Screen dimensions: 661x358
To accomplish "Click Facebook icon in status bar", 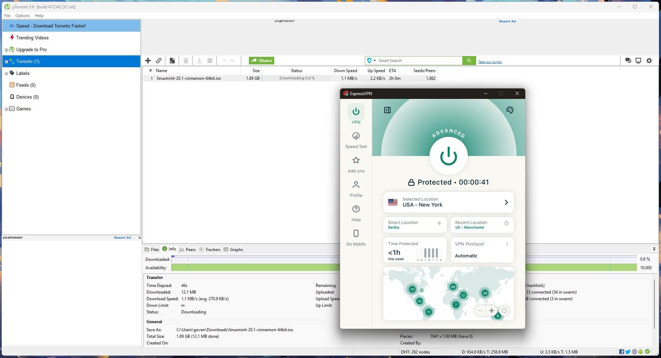I will [622, 352].
